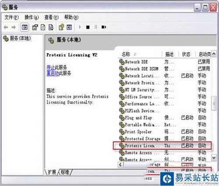Click the gear icon of Plug and Play
The image size is (219, 186).
click(x=122, y=117)
